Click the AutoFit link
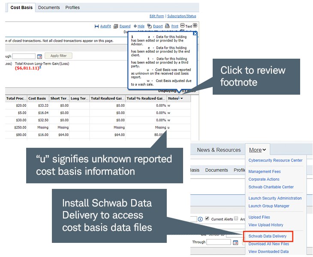313x257 pixels. pos(105,26)
